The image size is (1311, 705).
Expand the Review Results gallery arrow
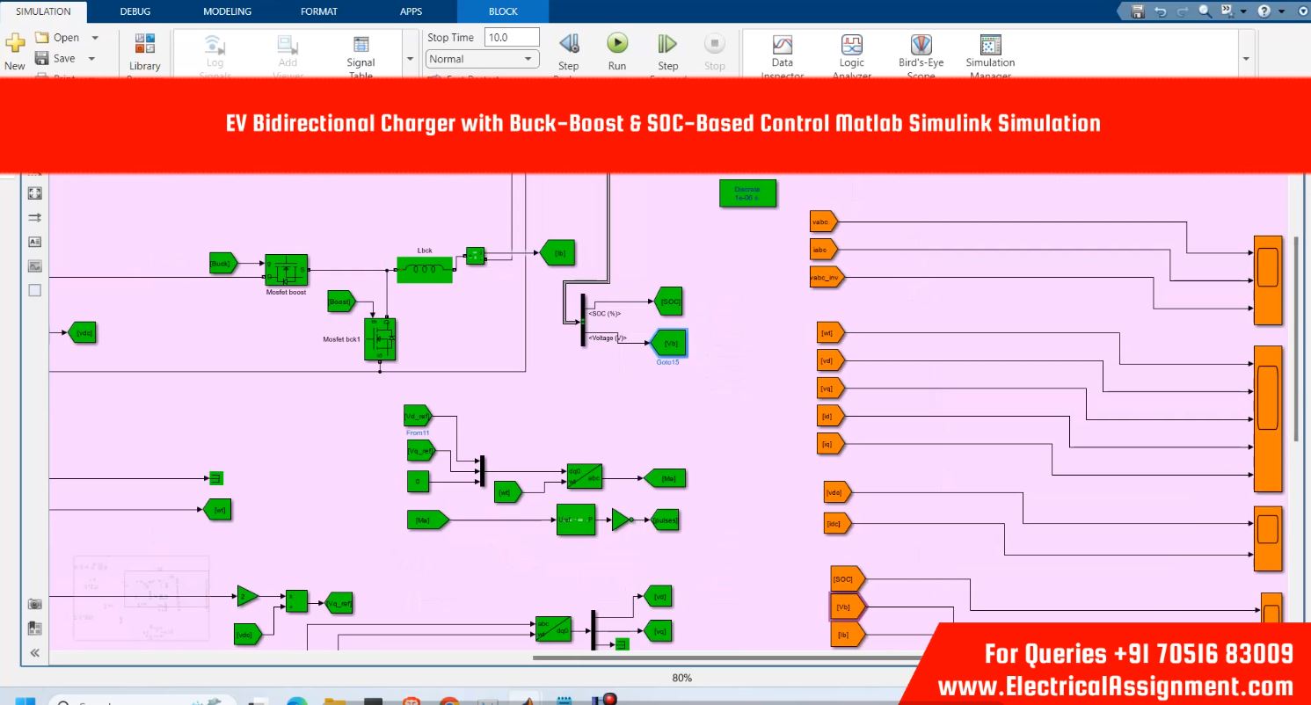pyautogui.click(x=1245, y=59)
